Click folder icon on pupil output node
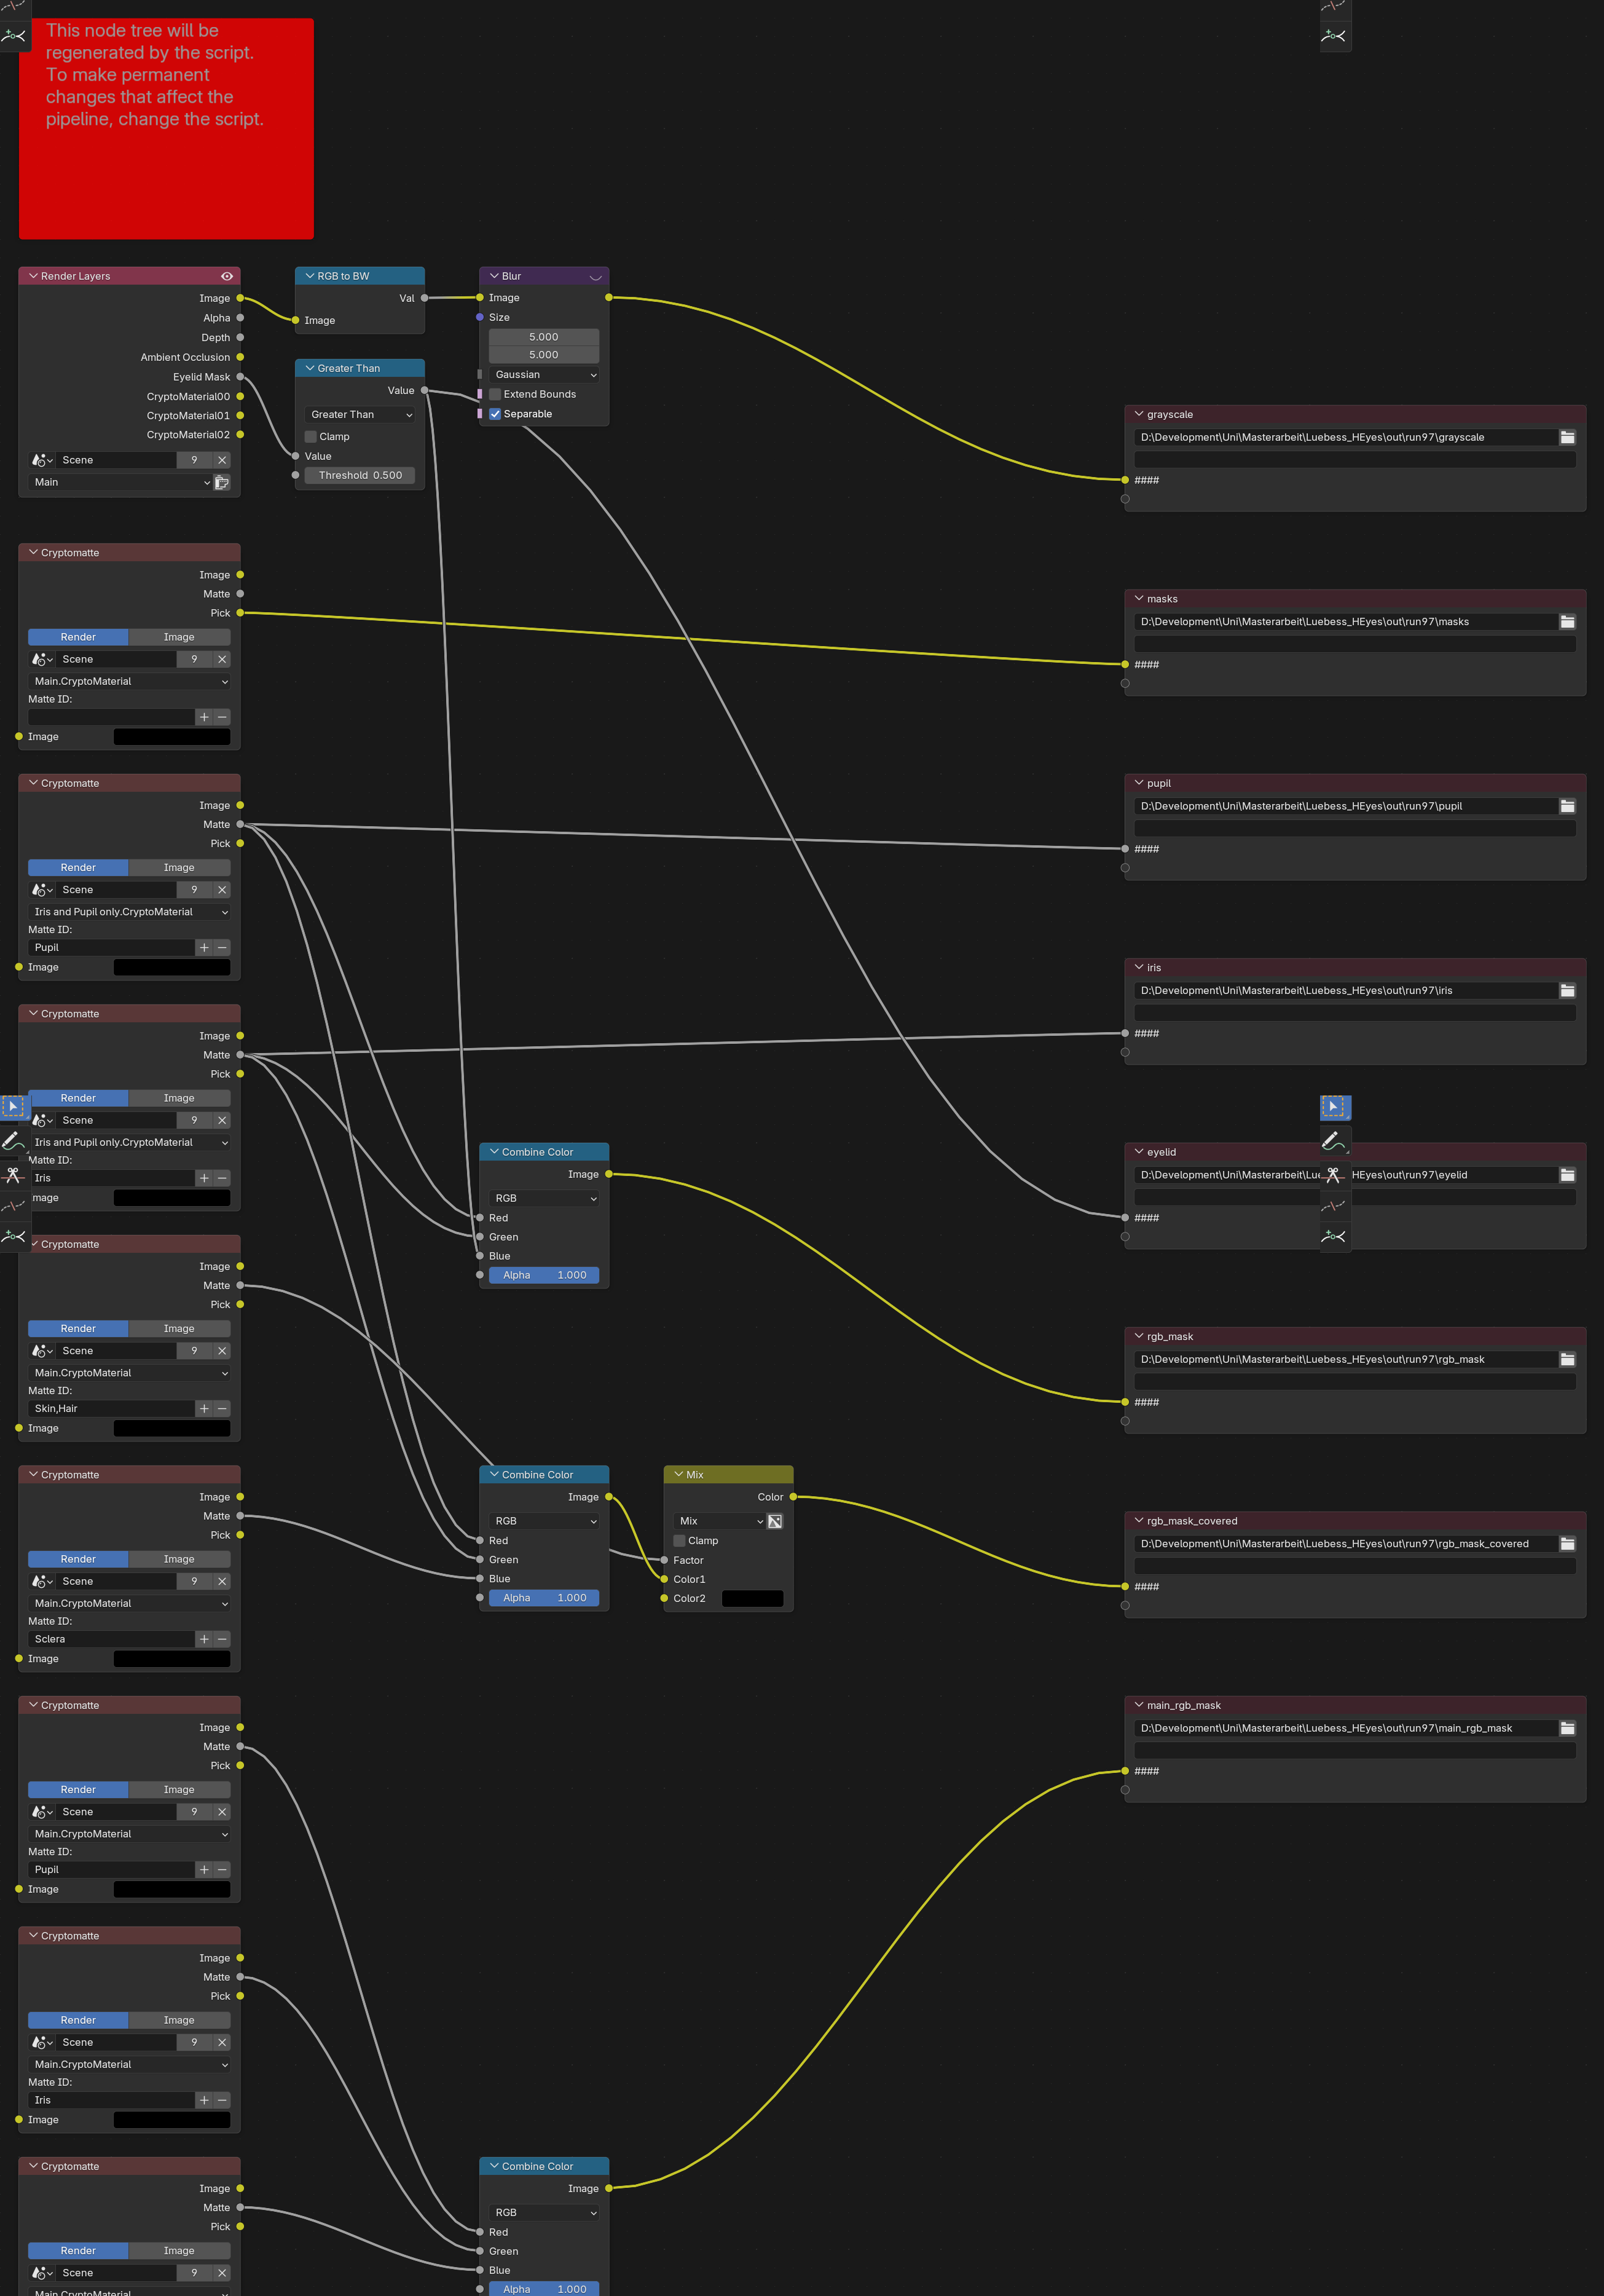 (1567, 806)
